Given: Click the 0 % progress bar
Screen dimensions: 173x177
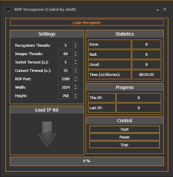Looking at the screenshot, I should click(87, 161).
